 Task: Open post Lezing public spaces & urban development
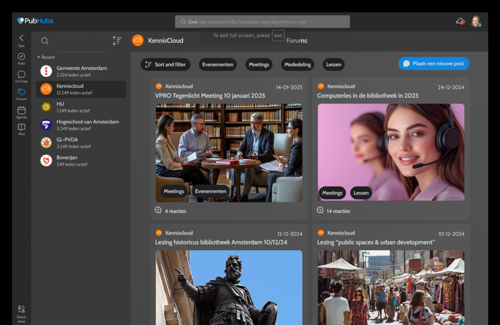click(x=376, y=242)
